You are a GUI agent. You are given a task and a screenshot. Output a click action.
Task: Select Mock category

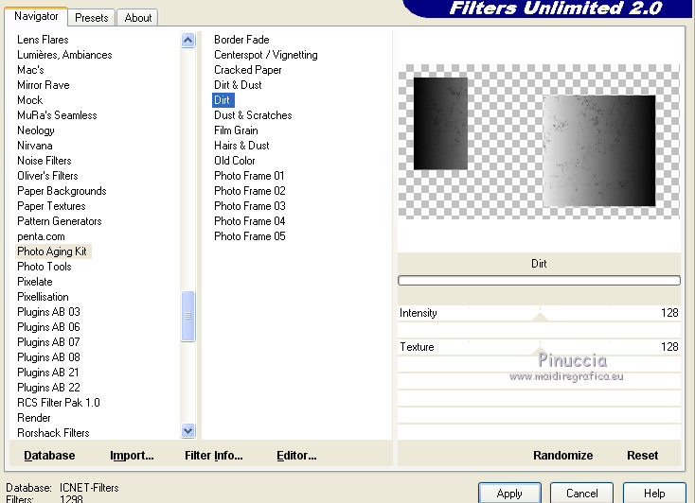tap(30, 99)
